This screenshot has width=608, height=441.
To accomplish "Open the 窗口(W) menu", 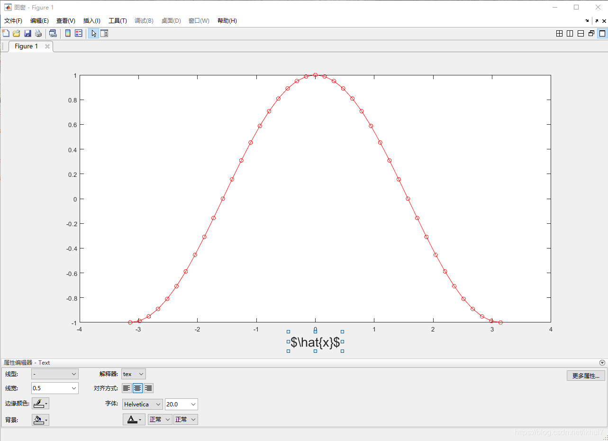I will pos(199,21).
